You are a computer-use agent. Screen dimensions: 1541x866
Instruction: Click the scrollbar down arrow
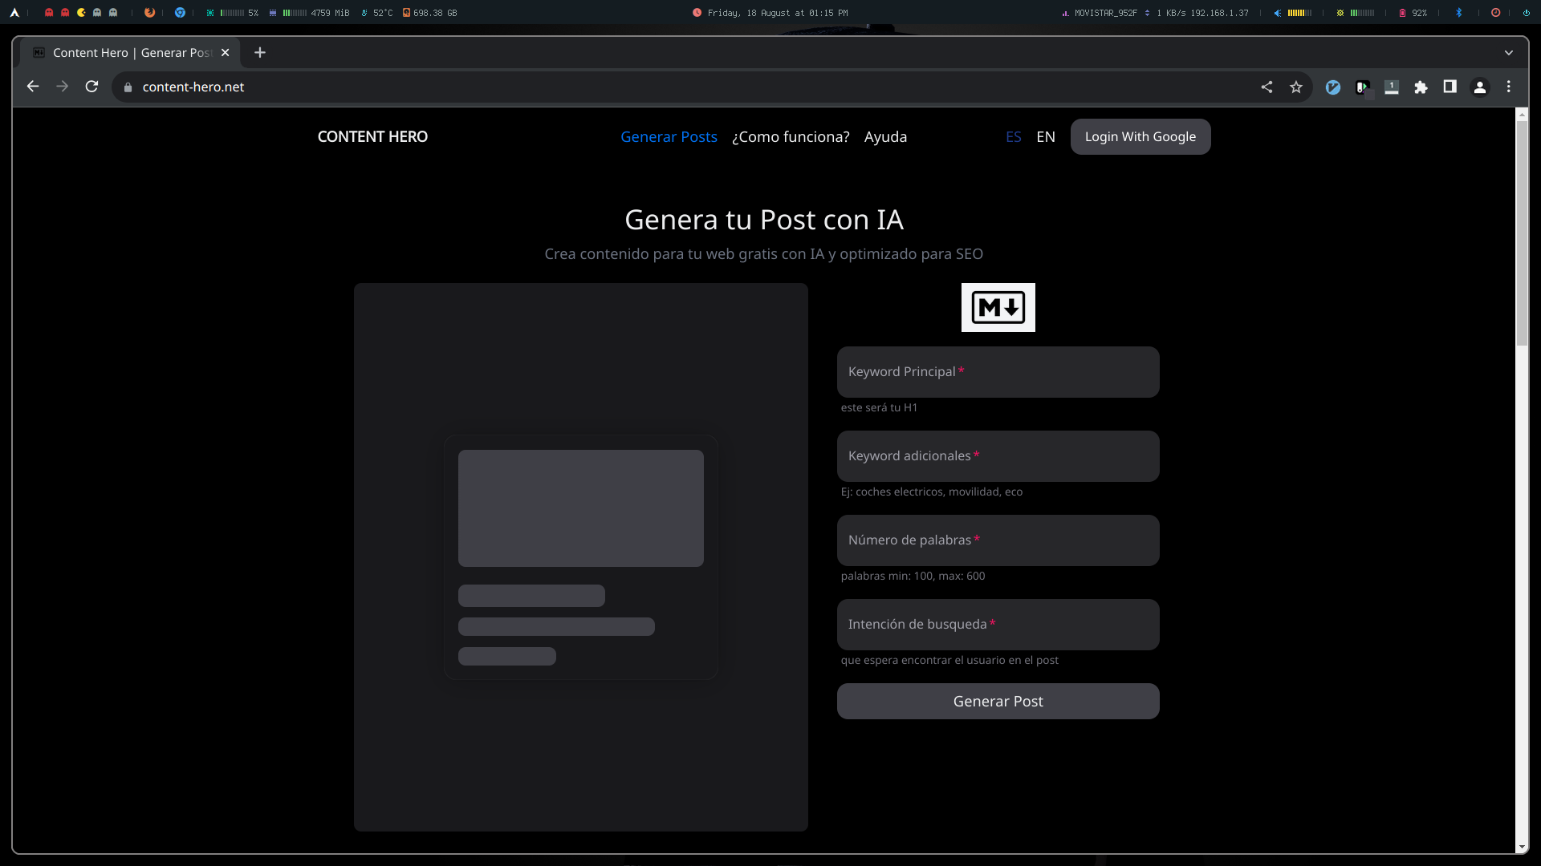point(1522,848)
